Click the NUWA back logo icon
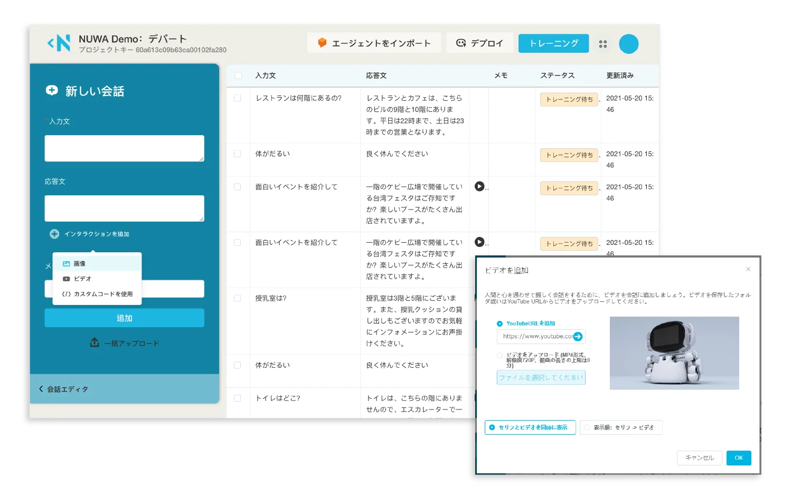The image size is (792, 495). [x=59, y=43]
